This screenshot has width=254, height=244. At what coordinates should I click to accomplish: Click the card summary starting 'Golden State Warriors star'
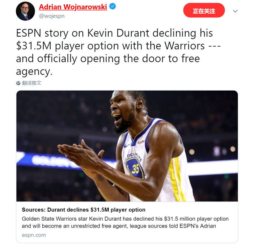(x=125, y=222)
